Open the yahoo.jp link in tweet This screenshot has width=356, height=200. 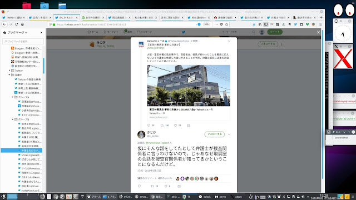coord(156,48)
